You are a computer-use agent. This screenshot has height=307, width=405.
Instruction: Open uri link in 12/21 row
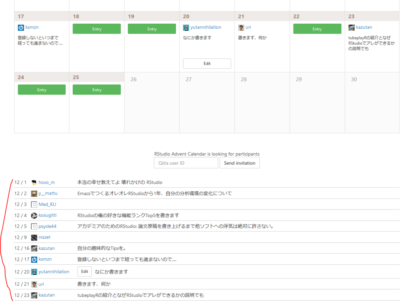click(x=41, y=284)
